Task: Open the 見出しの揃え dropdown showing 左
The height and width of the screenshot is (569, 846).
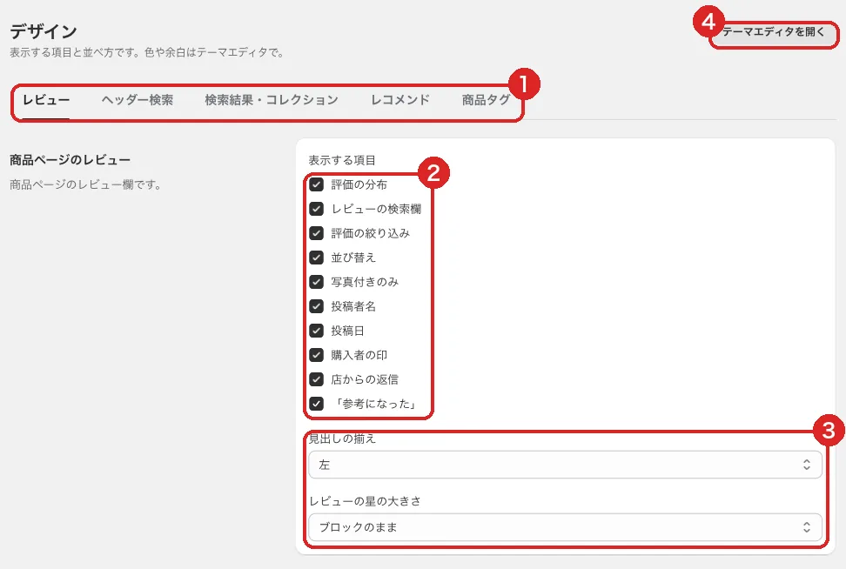Action: coord(565,465)
